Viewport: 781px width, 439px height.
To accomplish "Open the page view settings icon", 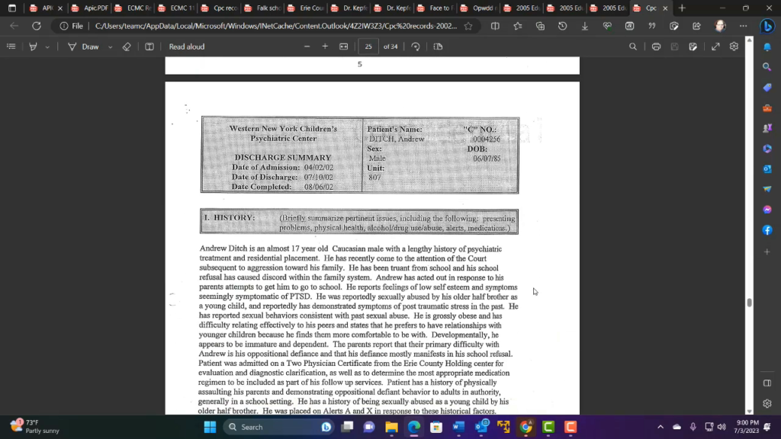I will pyautogui.click(x=438, y=46).
